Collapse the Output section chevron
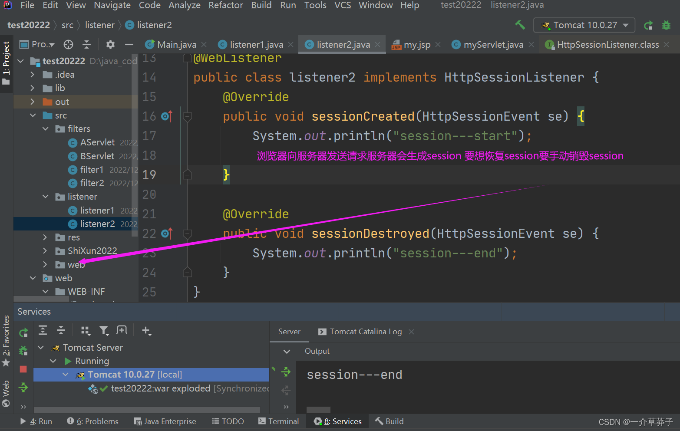Viewport: 680px width, 431px height. click(287, 351)
